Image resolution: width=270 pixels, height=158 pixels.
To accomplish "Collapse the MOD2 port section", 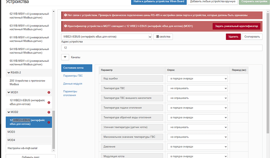I will [x=9, y=112].
